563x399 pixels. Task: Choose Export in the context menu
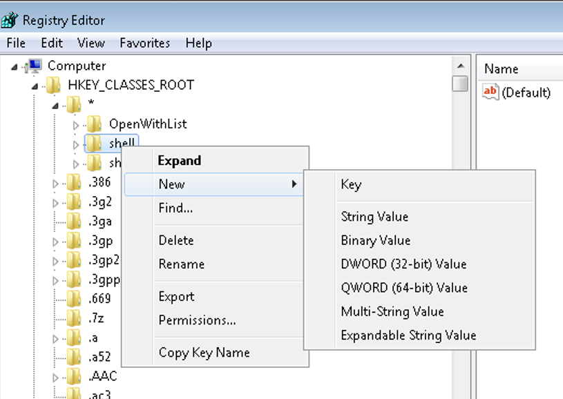coord(216,296)
